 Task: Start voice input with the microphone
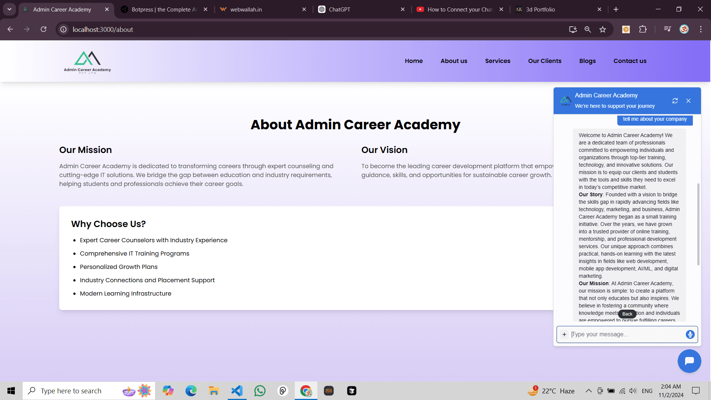pos(690,334)
